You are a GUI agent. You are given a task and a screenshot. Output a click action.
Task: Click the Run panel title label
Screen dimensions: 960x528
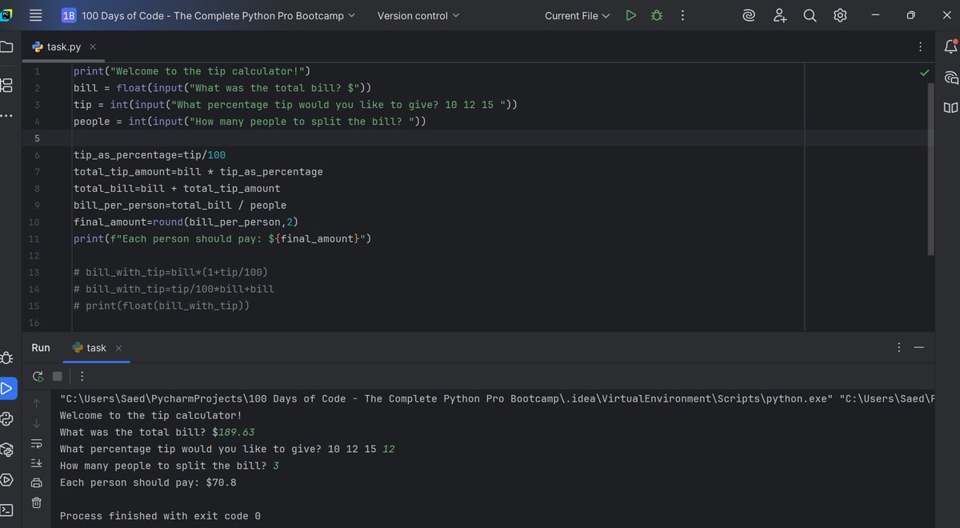coord(41,348)
